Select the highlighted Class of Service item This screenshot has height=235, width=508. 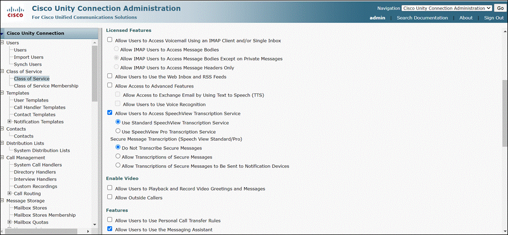pos(31,79)
